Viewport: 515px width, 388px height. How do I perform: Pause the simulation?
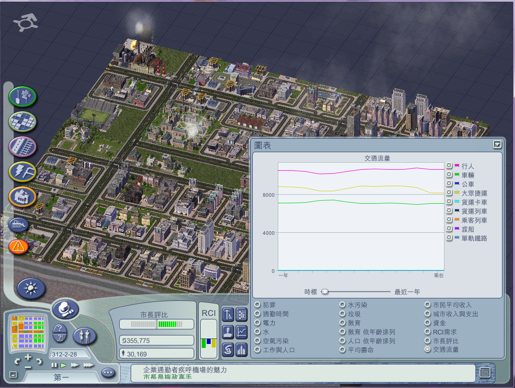click(54, 365)
